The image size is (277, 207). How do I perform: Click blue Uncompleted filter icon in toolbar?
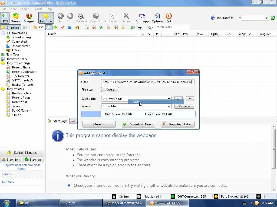click(70, 27)
